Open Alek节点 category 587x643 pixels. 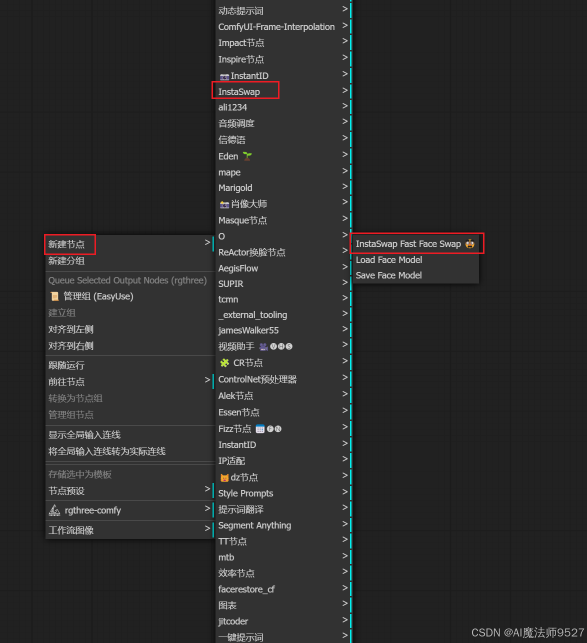pos(283,396)
